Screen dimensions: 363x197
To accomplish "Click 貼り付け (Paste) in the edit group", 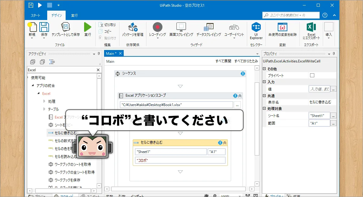I will [107, 38].
